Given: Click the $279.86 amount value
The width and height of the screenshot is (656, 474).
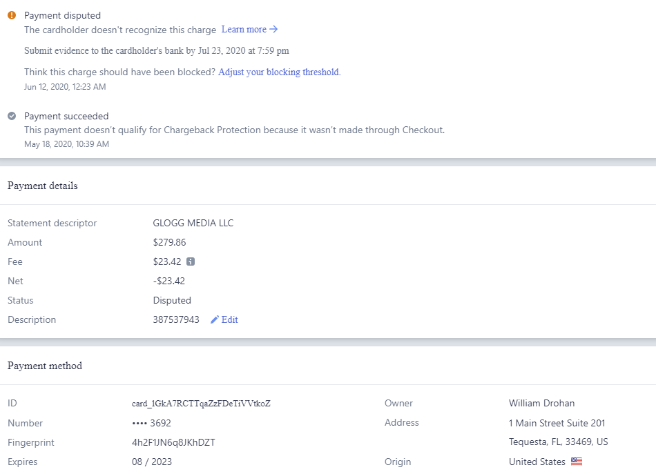Looking at the screenshot, I should pyautogui.click(x=169, y=242).
